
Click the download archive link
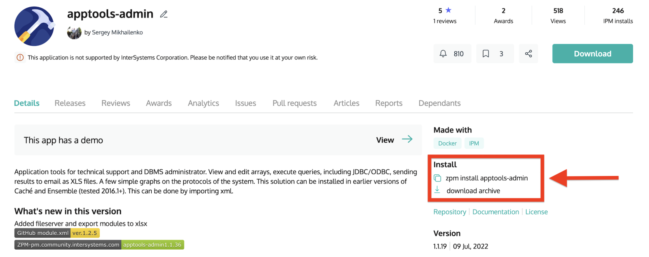coord(473,191)
